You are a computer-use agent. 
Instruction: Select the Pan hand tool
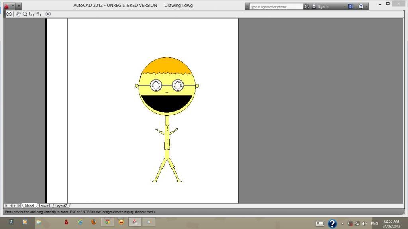[x=18, y=14]
